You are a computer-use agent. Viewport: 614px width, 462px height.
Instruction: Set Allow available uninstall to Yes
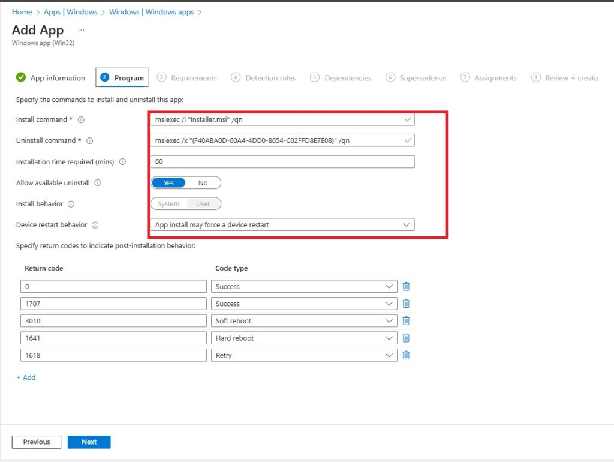tap(168, 183)
